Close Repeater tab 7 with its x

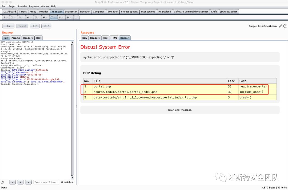(x=55, y=18)
